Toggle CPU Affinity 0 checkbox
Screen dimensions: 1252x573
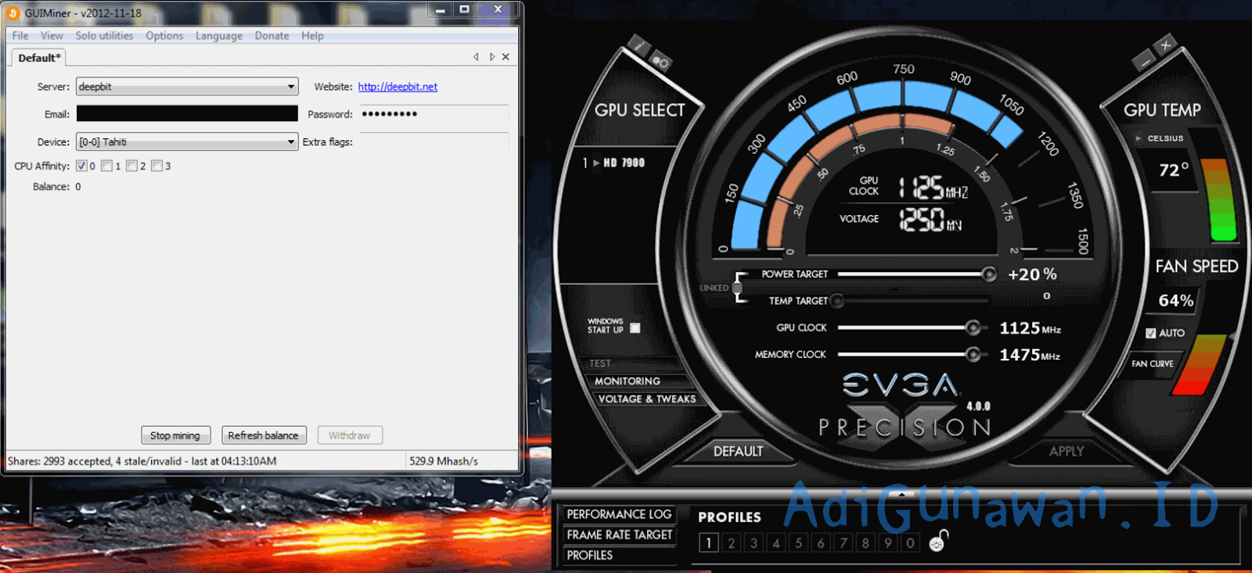coord(81,166)
